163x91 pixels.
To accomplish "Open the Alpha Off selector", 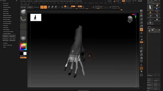I will click(x=23, y=26).
